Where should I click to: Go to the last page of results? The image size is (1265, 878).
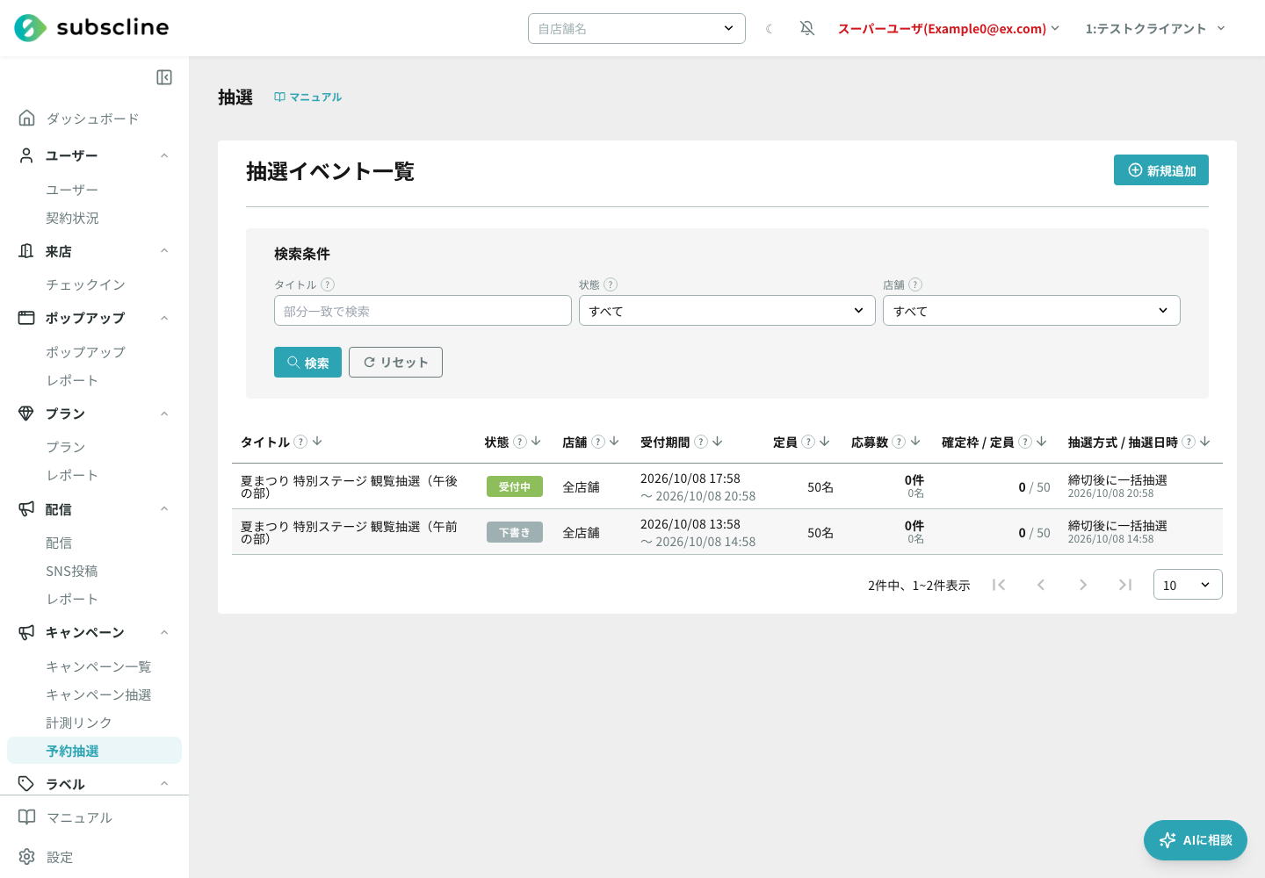pyautogui.click(x=1125, y=585)
